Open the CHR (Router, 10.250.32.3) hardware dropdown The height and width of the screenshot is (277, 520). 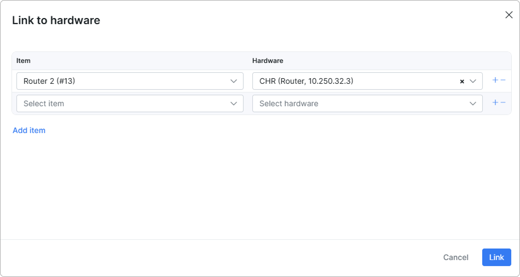367,81
